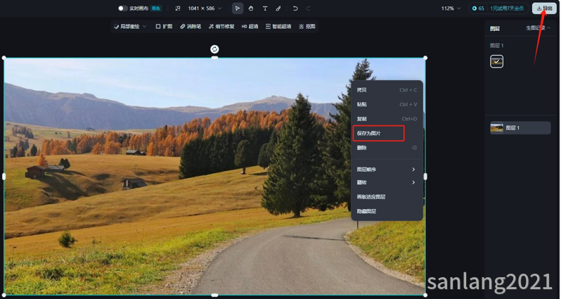Select the text tool
This screenshot has height=299, width=561.
click(x=264, y=8)
